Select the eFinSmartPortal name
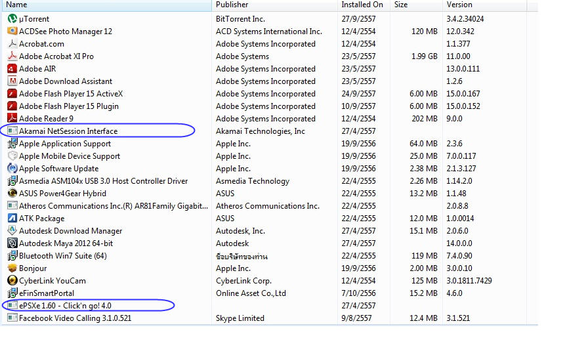The image size is (561, 357). 47,293
